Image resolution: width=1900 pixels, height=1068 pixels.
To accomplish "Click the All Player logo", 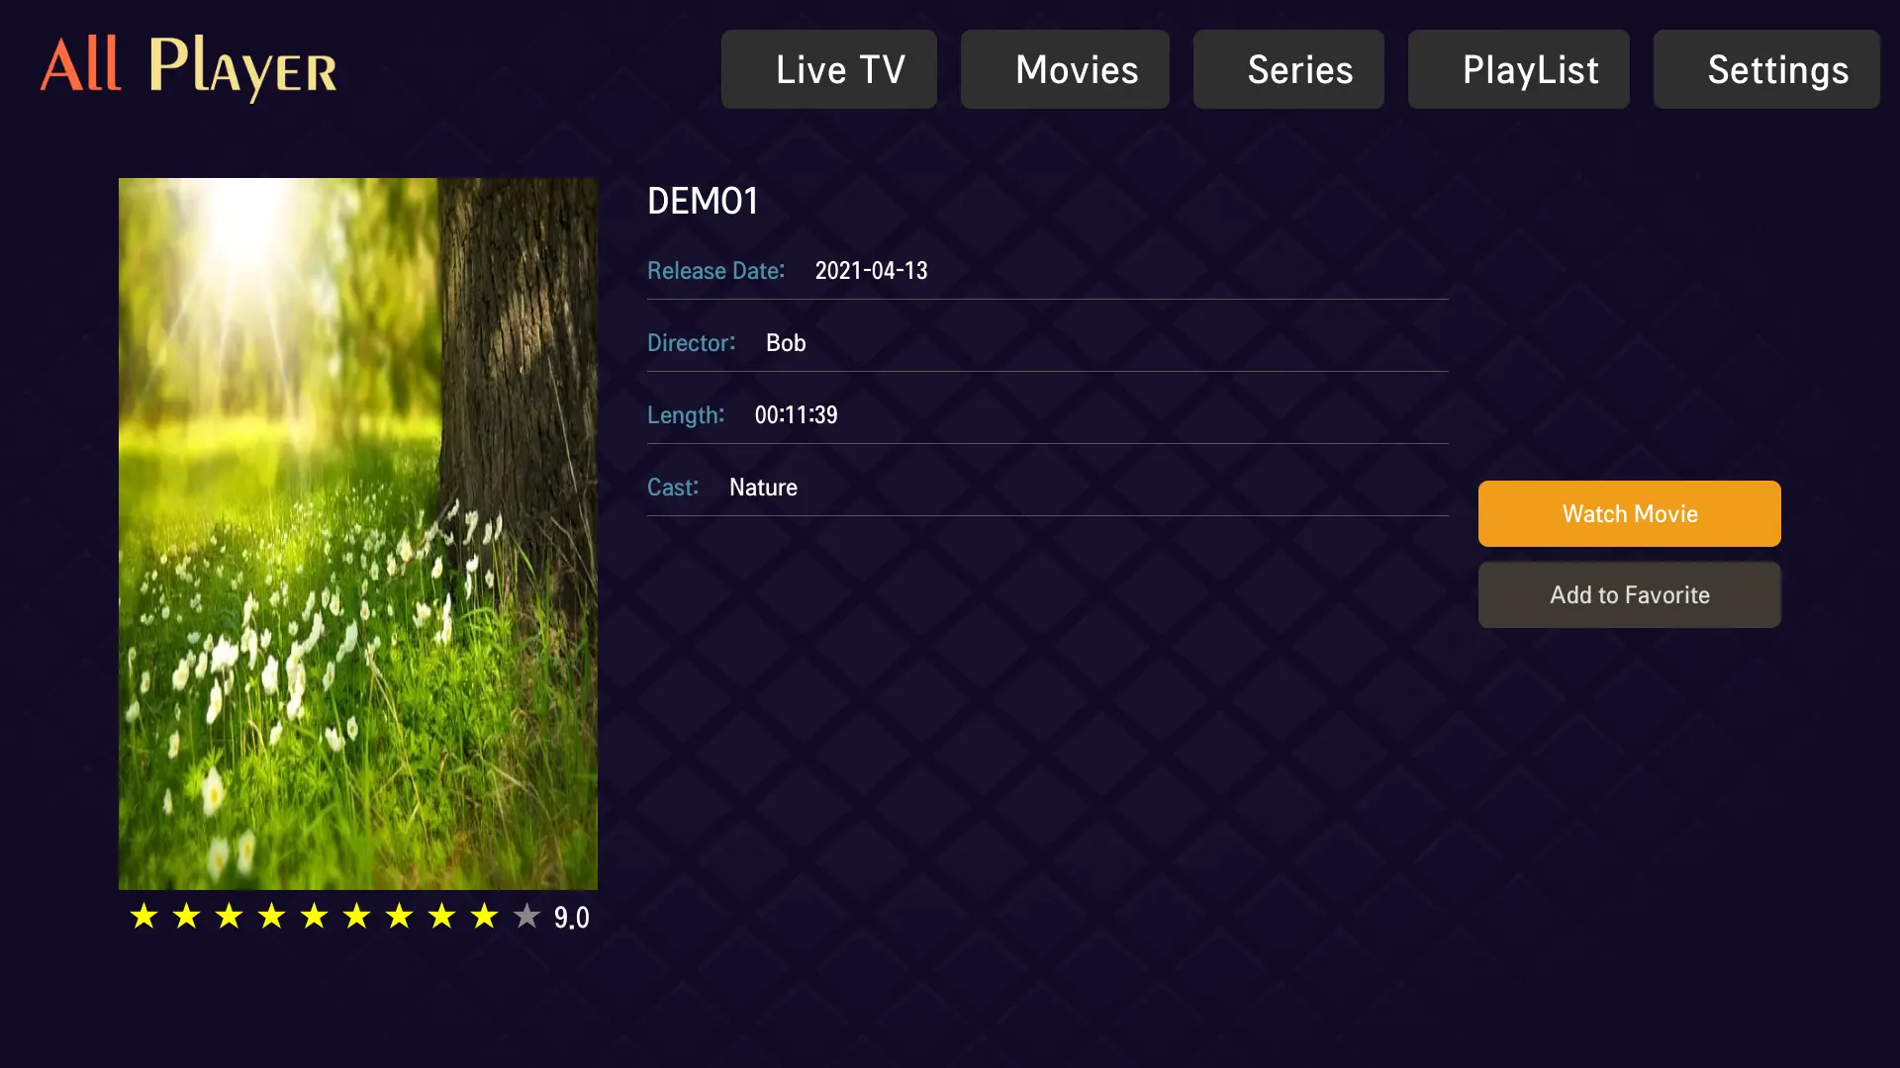I will tap(188, 67).
